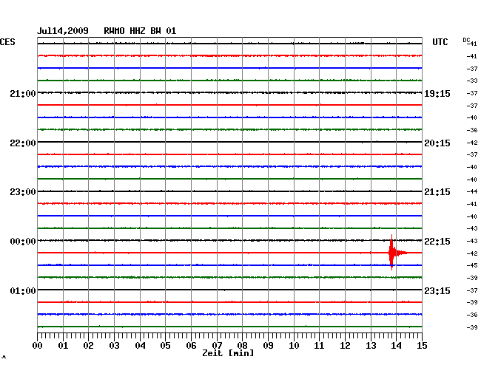481x365 pixels.
Task: Click minute 13 on the Zeit axis
Action: point(371,346)
